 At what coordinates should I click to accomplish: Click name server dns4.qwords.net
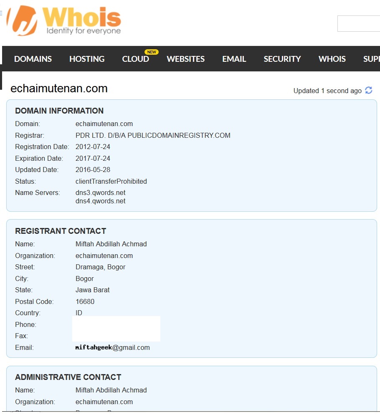coord(100,201)
